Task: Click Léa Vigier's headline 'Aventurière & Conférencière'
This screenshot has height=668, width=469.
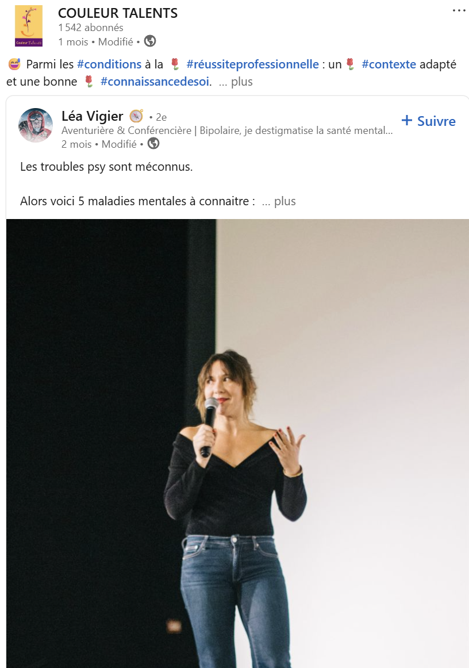Action: 126,130
